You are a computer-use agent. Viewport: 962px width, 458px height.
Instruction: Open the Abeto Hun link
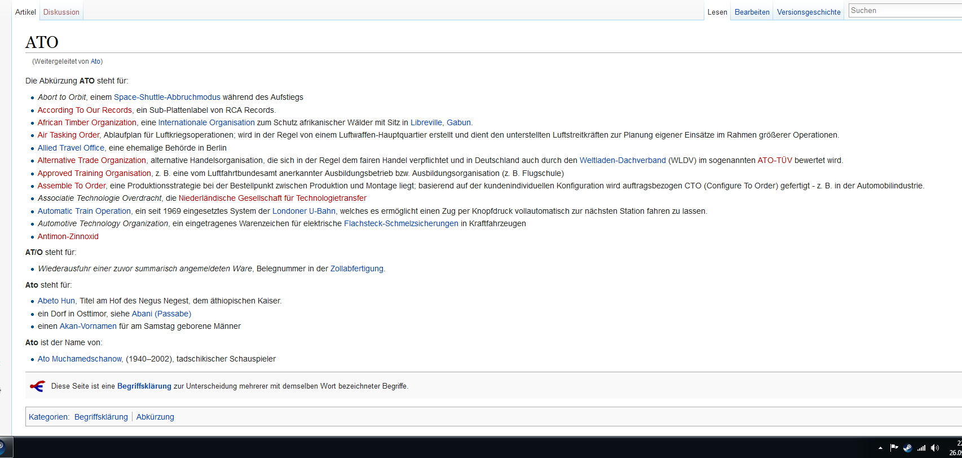click(x=56, y=301)
